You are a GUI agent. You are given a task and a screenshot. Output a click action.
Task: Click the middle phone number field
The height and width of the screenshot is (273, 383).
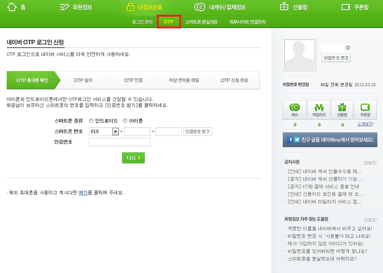[137, 132]
